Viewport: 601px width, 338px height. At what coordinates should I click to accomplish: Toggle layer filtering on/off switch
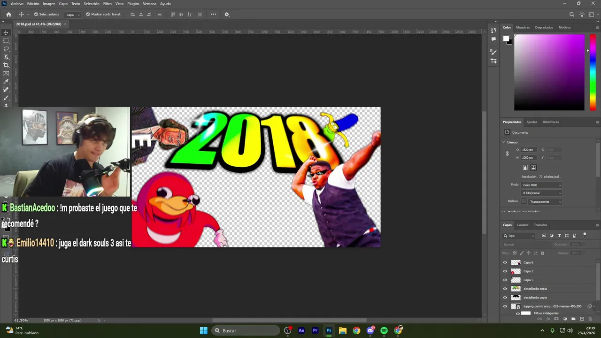pos(585,234)
